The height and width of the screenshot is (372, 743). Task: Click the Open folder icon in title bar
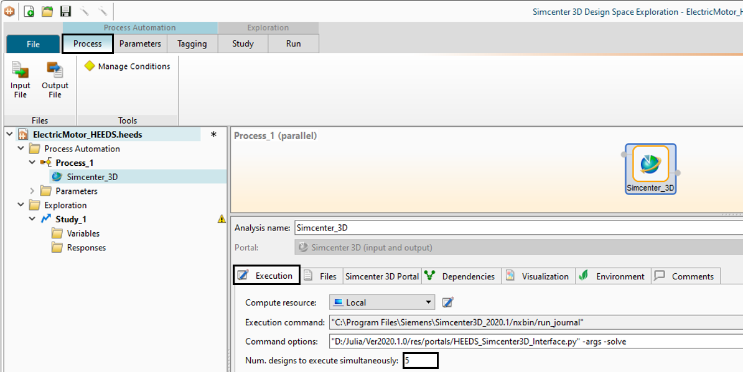47,11
